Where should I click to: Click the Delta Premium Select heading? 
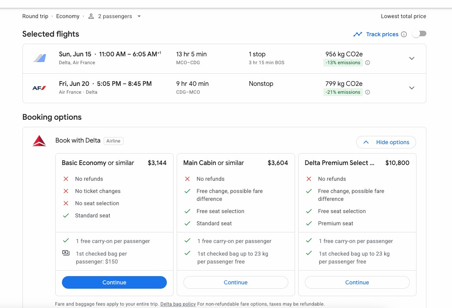tap(339, 163)
